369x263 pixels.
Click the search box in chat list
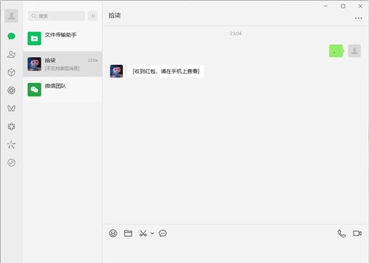[x=57, y=16]
